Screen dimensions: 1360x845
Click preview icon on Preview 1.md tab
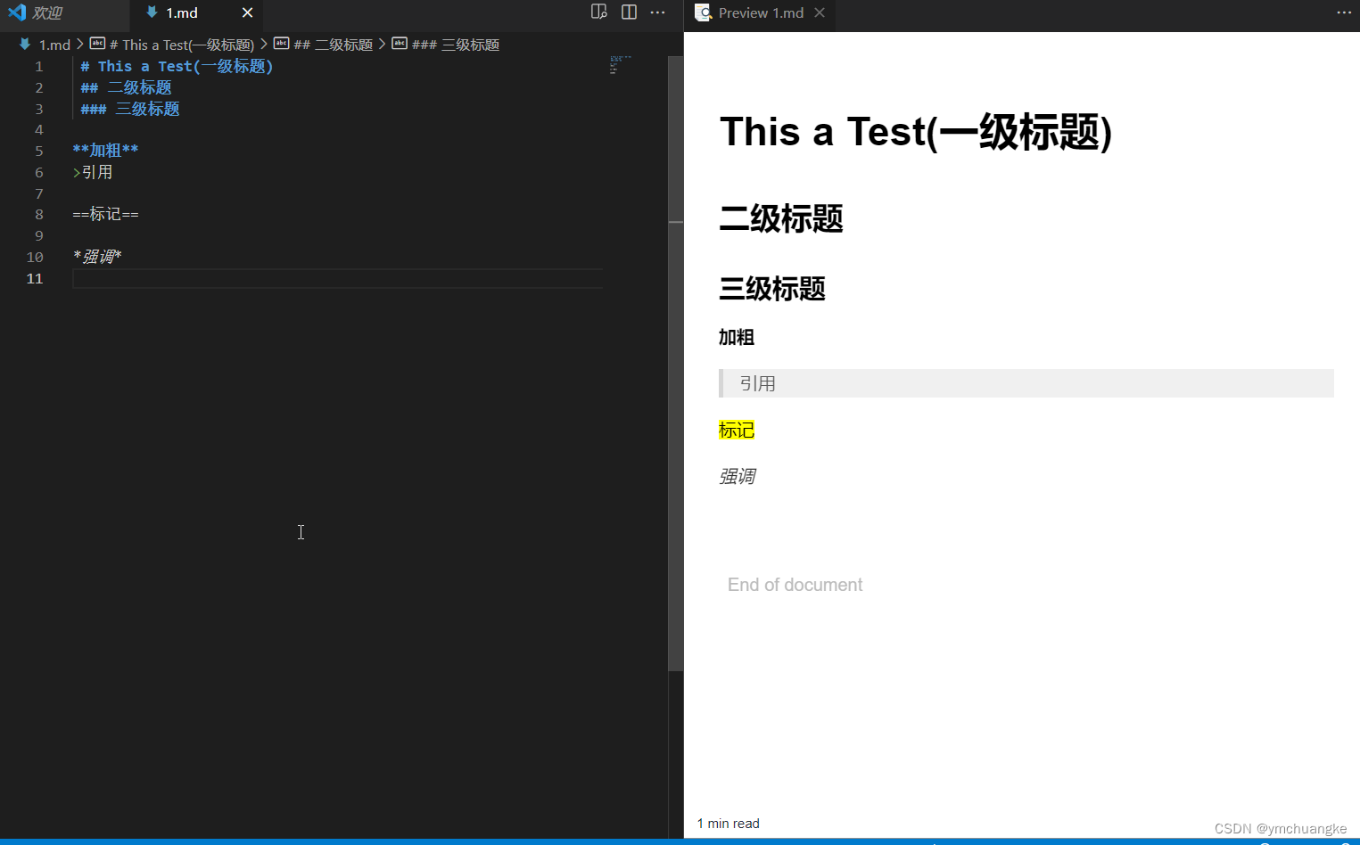[x=703, y=12]
